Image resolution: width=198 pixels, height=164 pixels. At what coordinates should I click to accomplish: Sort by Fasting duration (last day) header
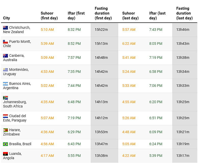[x=184, y=13]
